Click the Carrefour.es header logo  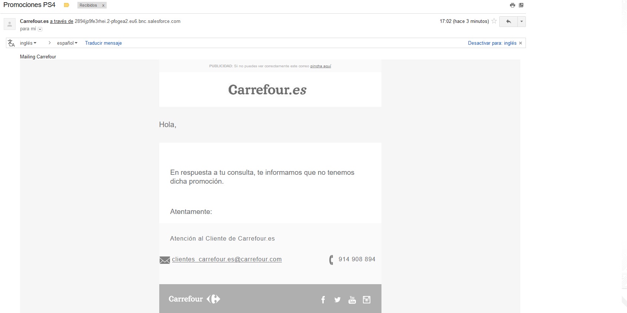tap(267, 90)
